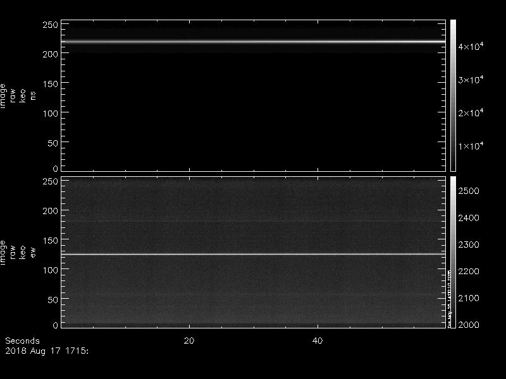
Task: Click the 100 tick label on ew keogram axis
Action: click(51, 270)
